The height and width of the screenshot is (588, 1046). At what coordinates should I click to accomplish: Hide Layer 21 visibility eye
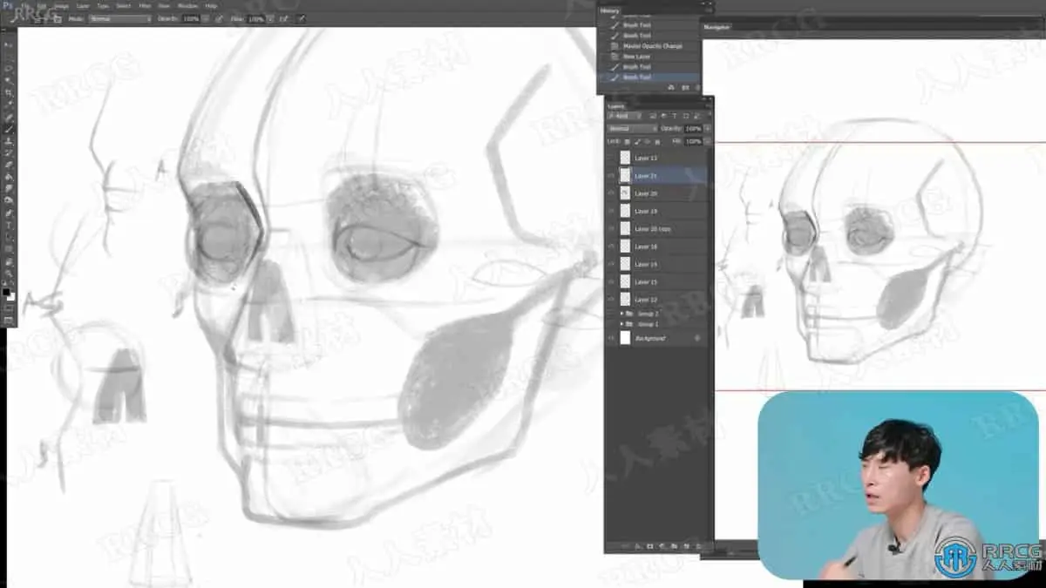tap(611, 176)
